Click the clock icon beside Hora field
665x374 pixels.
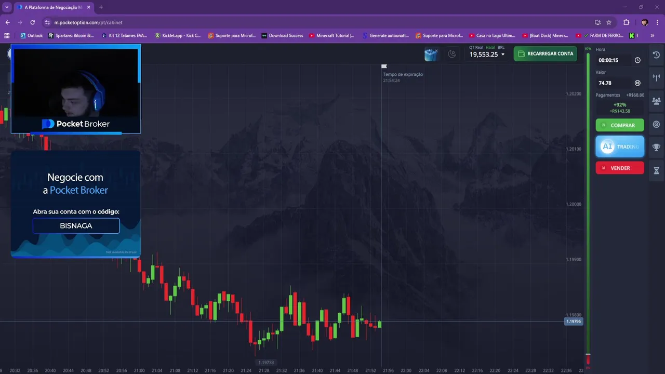[x=637, y=60]
